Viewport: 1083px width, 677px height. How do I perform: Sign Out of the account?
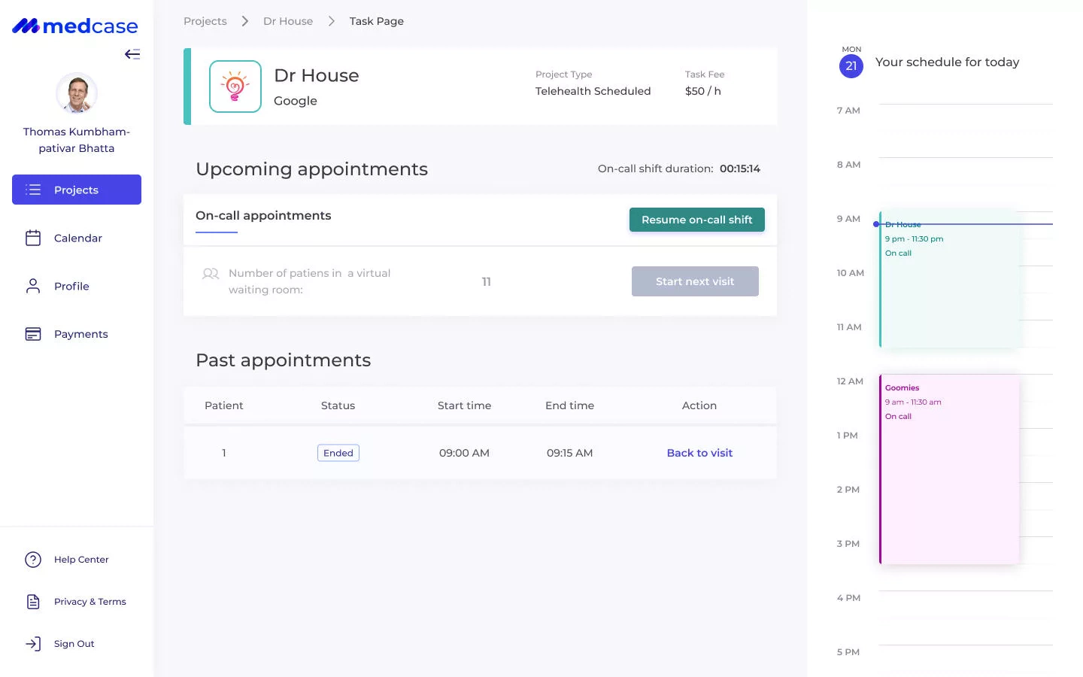tap(74, 644)
